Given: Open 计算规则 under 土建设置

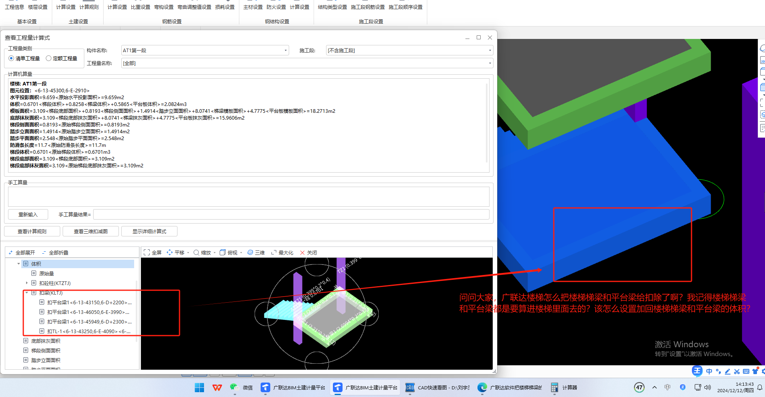Looking at the screenshot, I should pos(89,7).
